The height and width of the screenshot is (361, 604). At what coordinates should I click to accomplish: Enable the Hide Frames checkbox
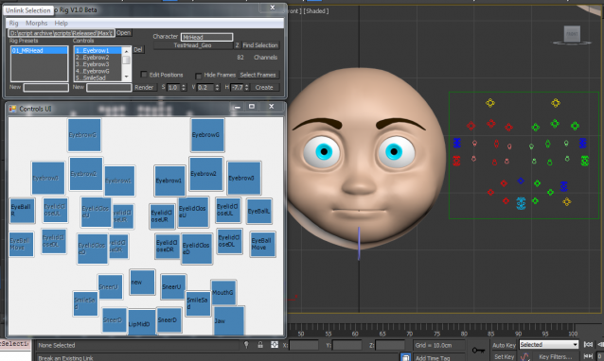(x=199, y=76)
